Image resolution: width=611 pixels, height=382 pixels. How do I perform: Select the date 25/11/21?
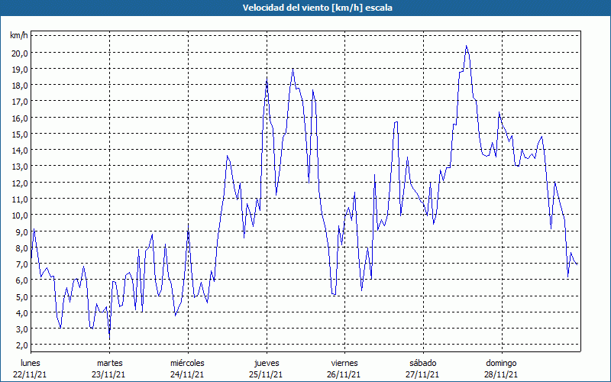pyautogui.click(x=266, y=374)
